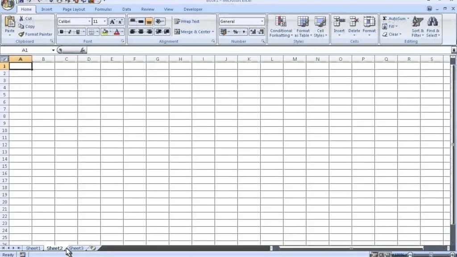Switch to Sheet3 worksheet tab
Viewport: 457px width, 257px height.
[x=76, y=248]
